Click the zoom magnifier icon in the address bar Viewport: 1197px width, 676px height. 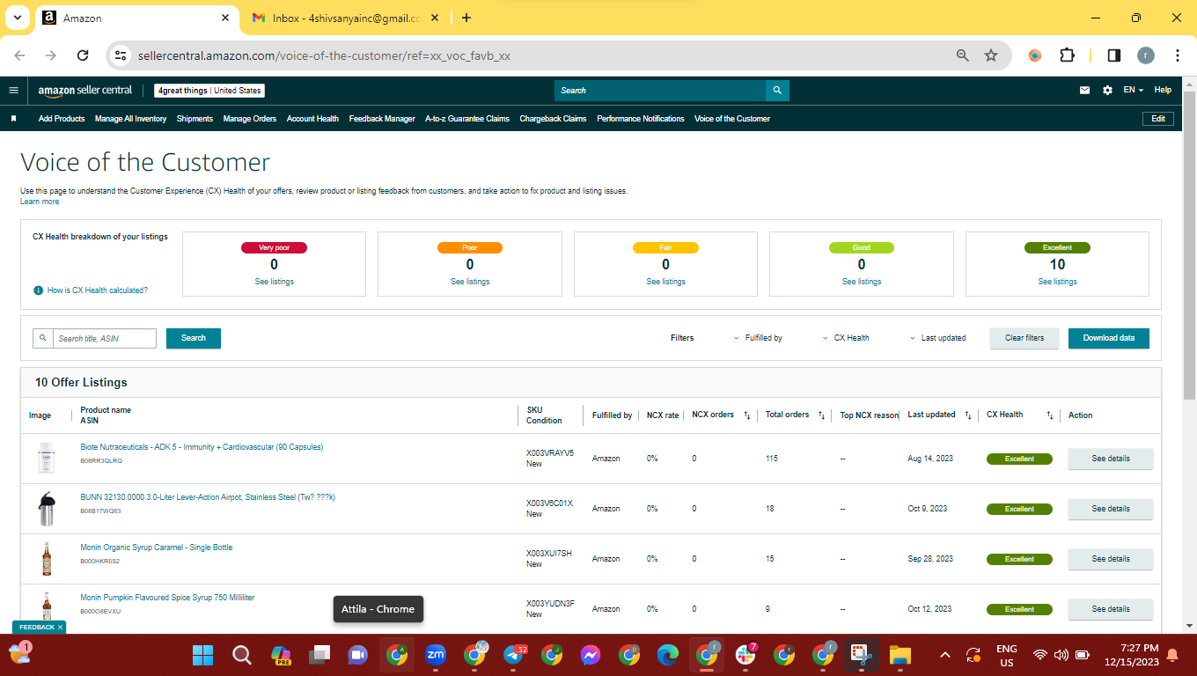click(x=963, y=55)
